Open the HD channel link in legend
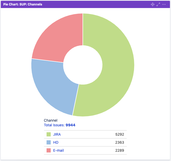The width and height of the screenshot is (171, 161). click(x=56, y=142)
